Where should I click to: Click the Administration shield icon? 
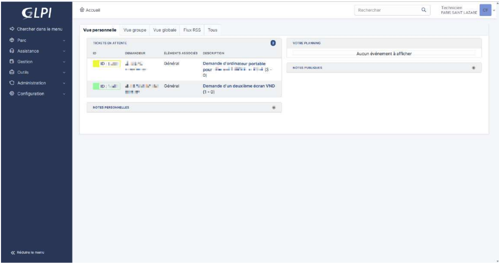tap(12, 83)
